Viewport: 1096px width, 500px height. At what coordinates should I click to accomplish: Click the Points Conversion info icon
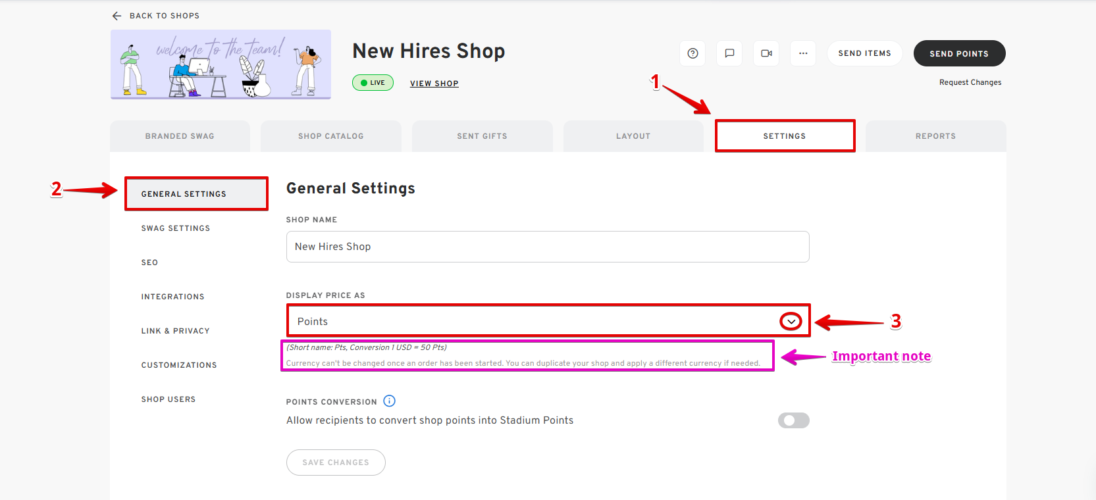click(389, 401)
